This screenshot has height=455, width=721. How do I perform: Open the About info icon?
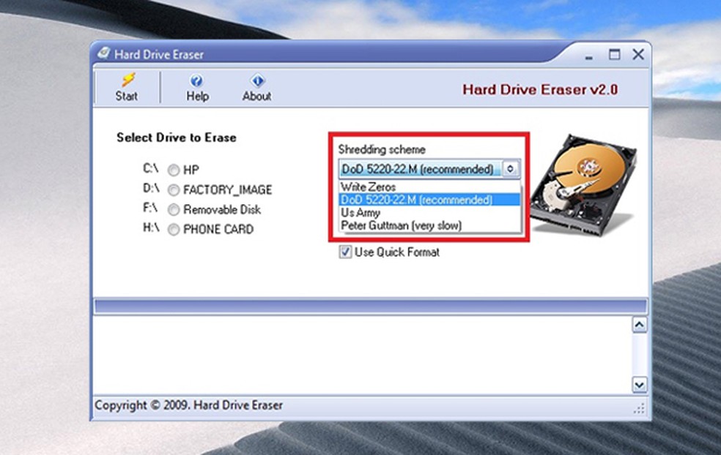click(x=257, y=80)
